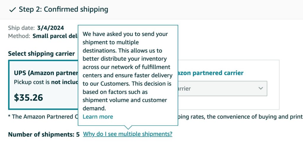Click the checkmark icon beside Step 2

12,10
